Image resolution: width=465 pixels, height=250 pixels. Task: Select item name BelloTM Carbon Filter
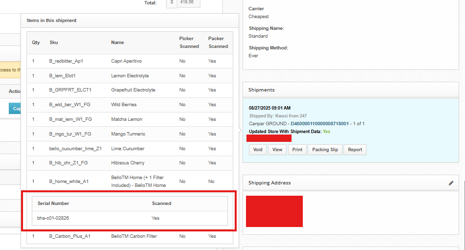tap(134, 236)
